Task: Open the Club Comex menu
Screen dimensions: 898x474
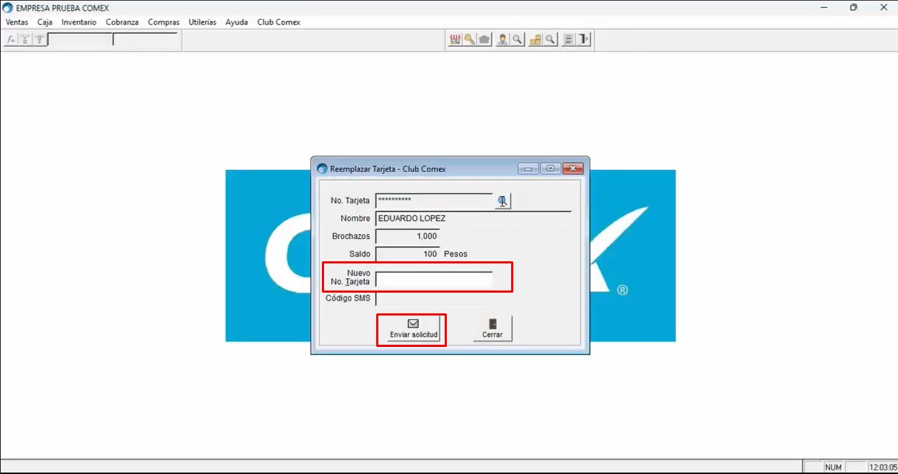Action: 278,22
